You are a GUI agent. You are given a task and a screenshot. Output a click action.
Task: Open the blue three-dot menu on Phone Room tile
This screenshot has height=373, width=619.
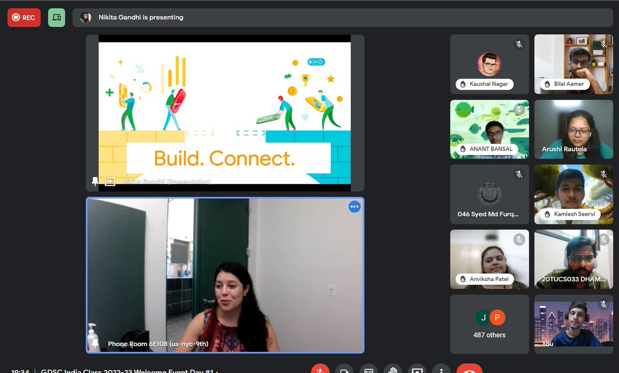click(x=354, y=207)
